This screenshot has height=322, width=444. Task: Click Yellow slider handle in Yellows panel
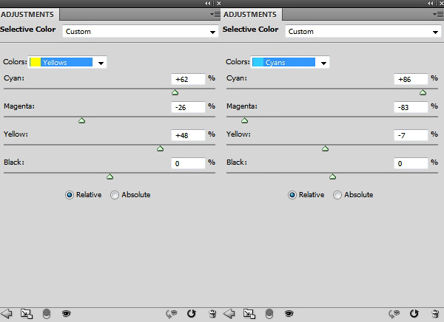pyautogui.click(x=161, y=148)
